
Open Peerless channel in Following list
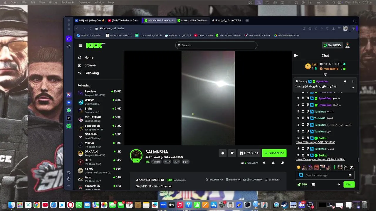[99, 93]
